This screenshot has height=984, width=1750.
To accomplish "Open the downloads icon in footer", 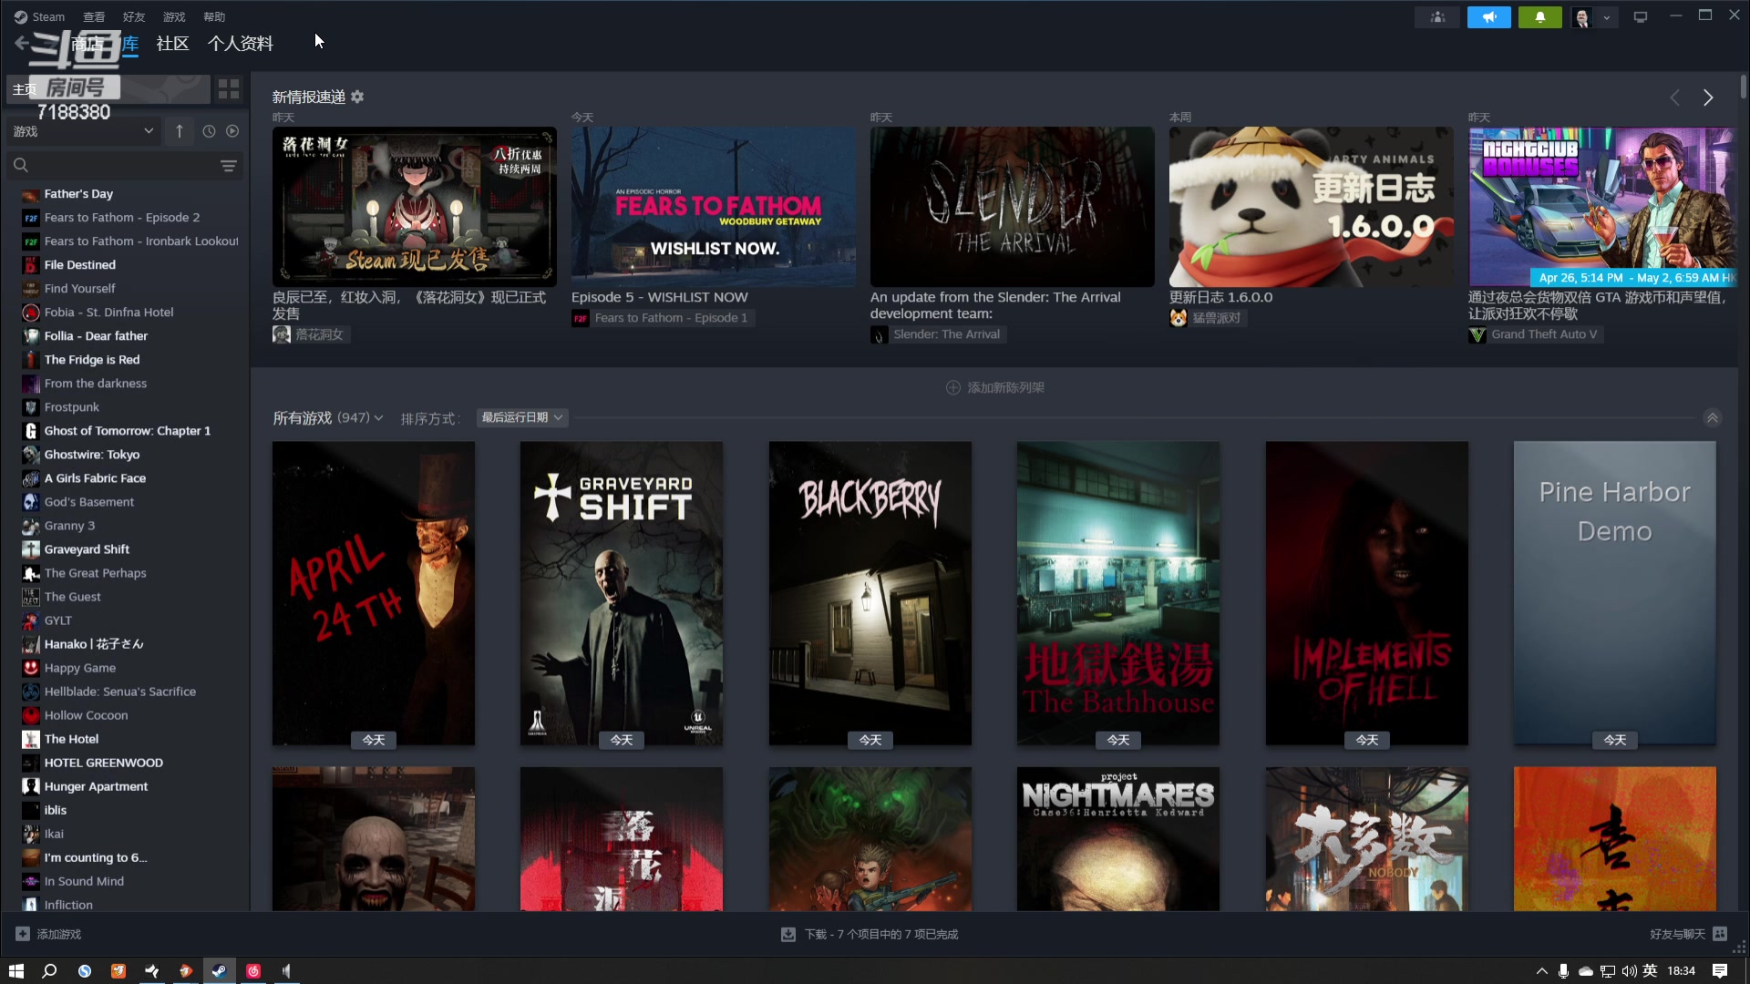I will [x=788, y=934].
